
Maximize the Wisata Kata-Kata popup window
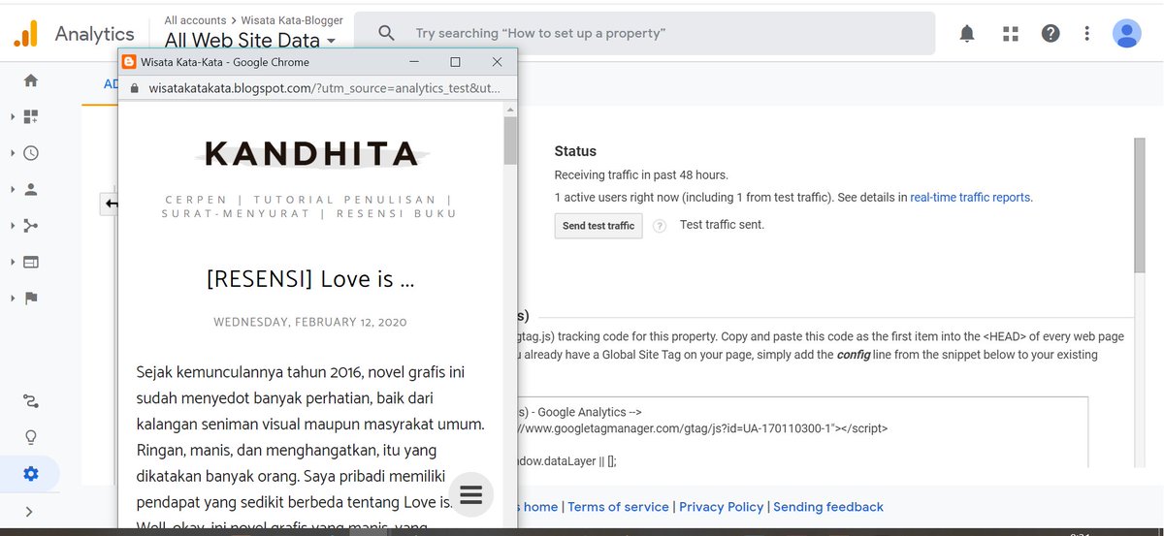[x=455, y=61]
